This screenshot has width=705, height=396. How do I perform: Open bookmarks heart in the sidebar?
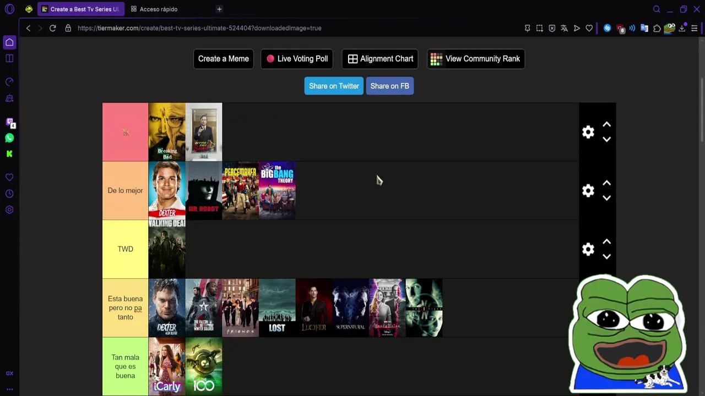point(9,178)
